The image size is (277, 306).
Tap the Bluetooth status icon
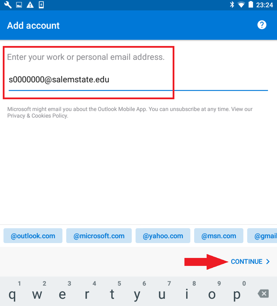pos(232,5)
